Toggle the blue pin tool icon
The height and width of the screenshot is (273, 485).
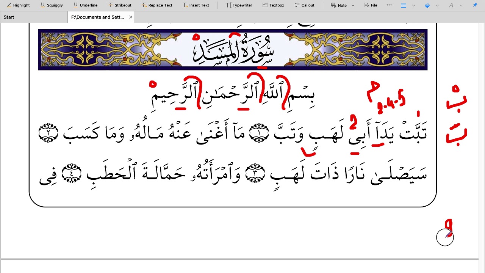(475, 5)
